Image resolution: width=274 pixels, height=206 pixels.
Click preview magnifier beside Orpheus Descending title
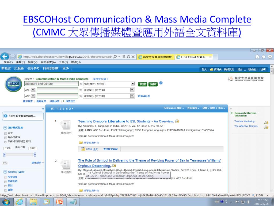coord(114,165)
